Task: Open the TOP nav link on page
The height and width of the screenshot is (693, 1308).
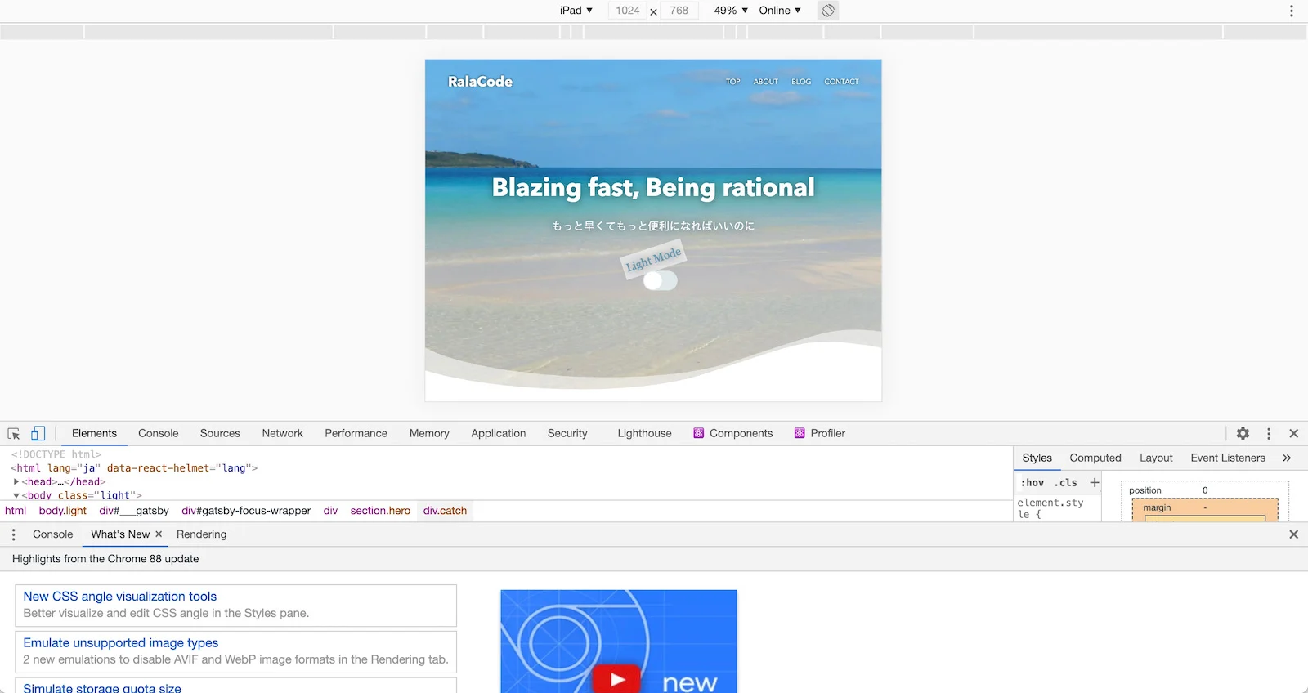Action: point(733,82)
